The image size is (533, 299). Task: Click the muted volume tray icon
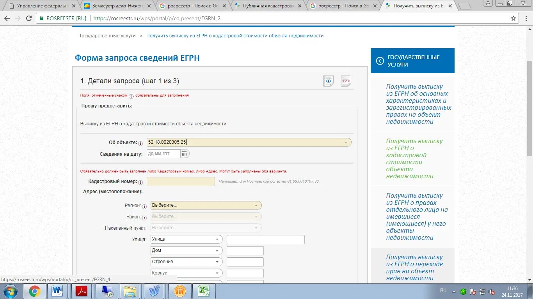(x=492, y=292)
